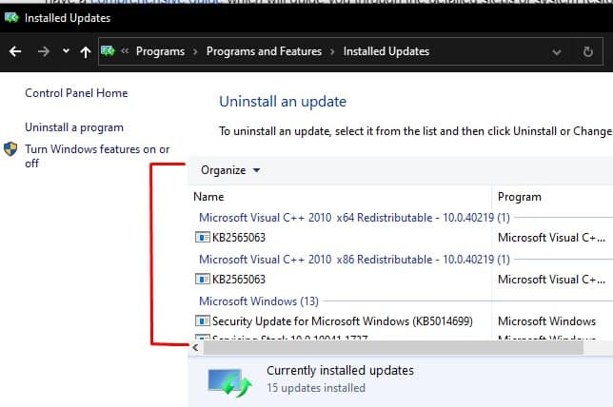
Task: Click the horizontal scrollbar left arrow
Action: point(195,347)
